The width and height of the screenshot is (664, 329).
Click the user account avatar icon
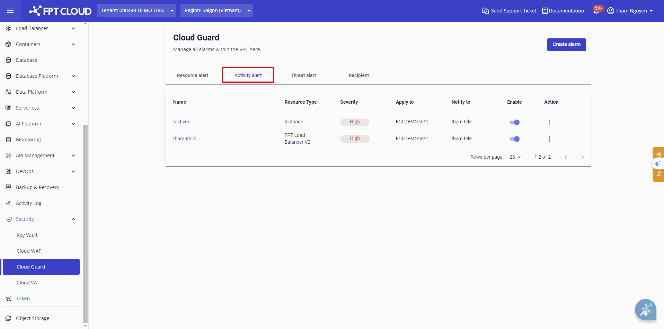611,11
